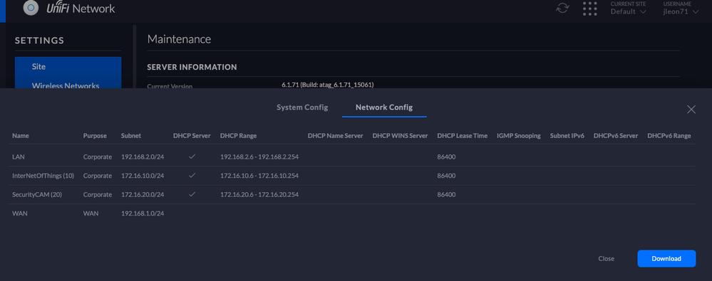The height and width of the screenshot is (281, 712).
Task: Click the Subnet IPv6 column header
Action: pos(567,136)
